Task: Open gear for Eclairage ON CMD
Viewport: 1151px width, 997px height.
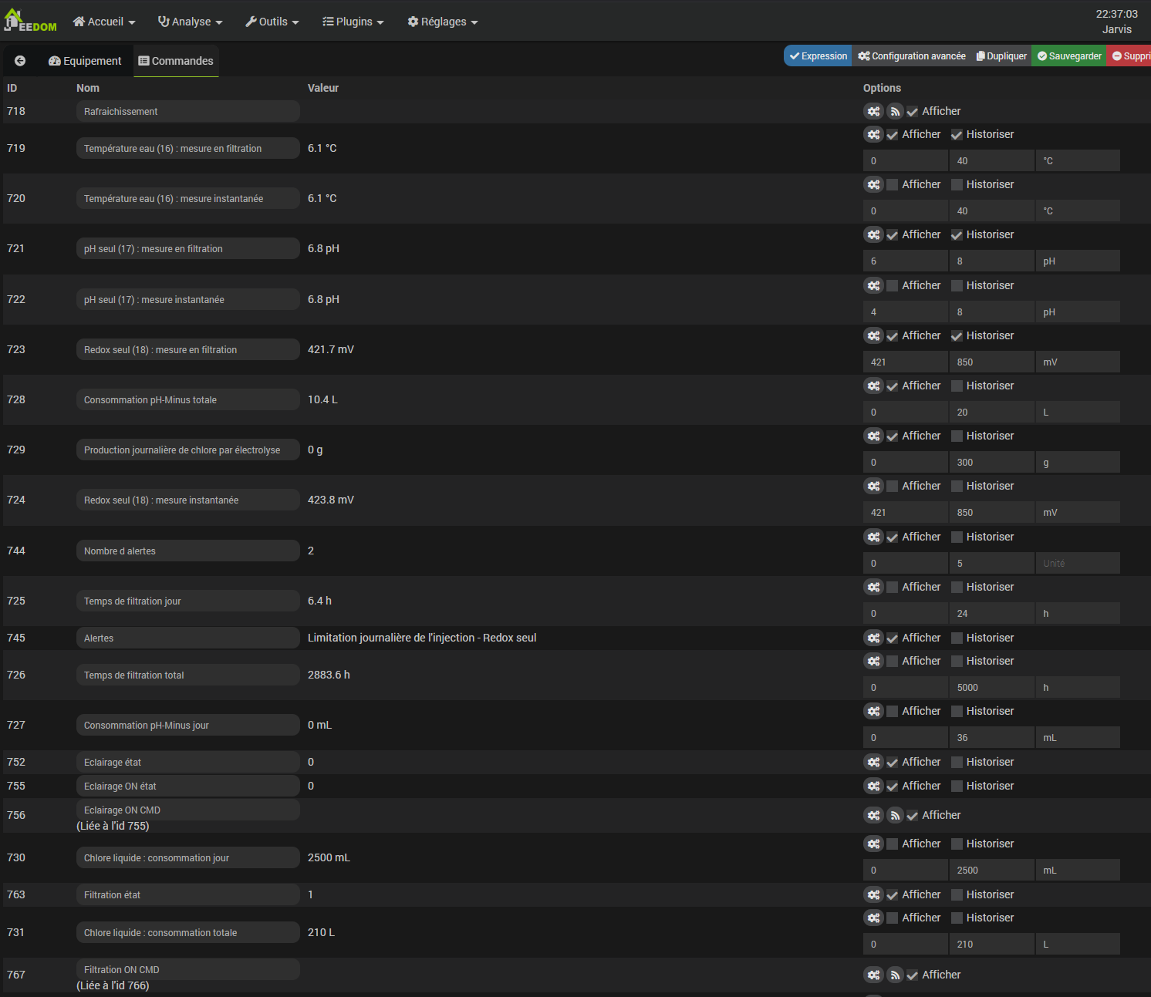Action: coord(873,815)
